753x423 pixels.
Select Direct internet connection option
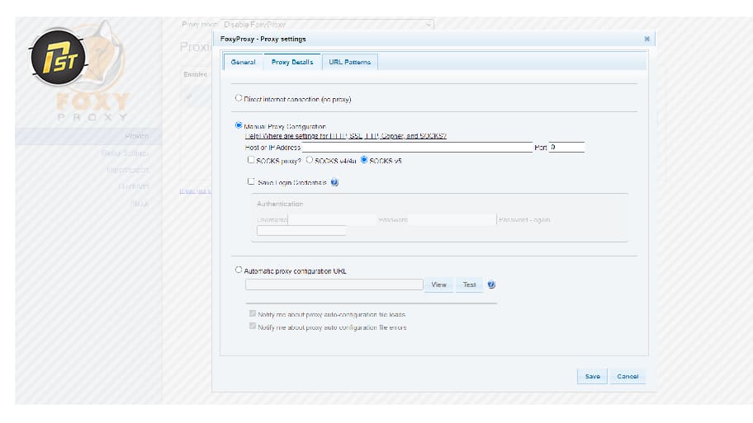(239, 98)
